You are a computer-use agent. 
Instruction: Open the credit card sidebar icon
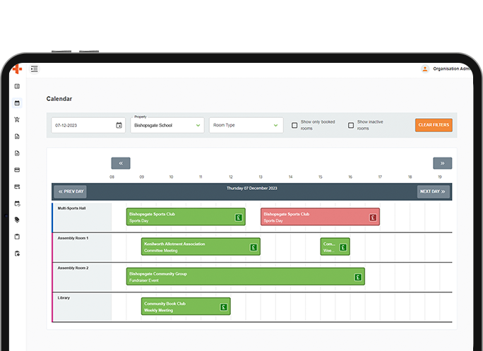[x=17, y=170]
